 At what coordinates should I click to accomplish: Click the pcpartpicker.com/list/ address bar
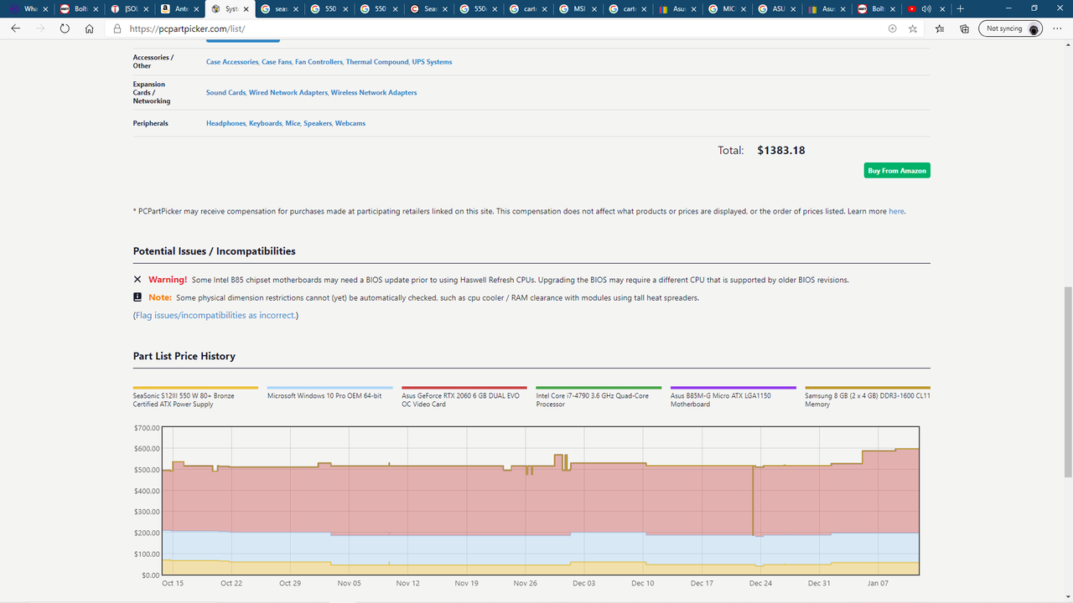click(503, 28)
